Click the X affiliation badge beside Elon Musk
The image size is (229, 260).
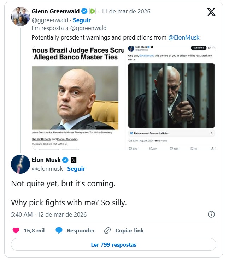click(x=74, y=160)
